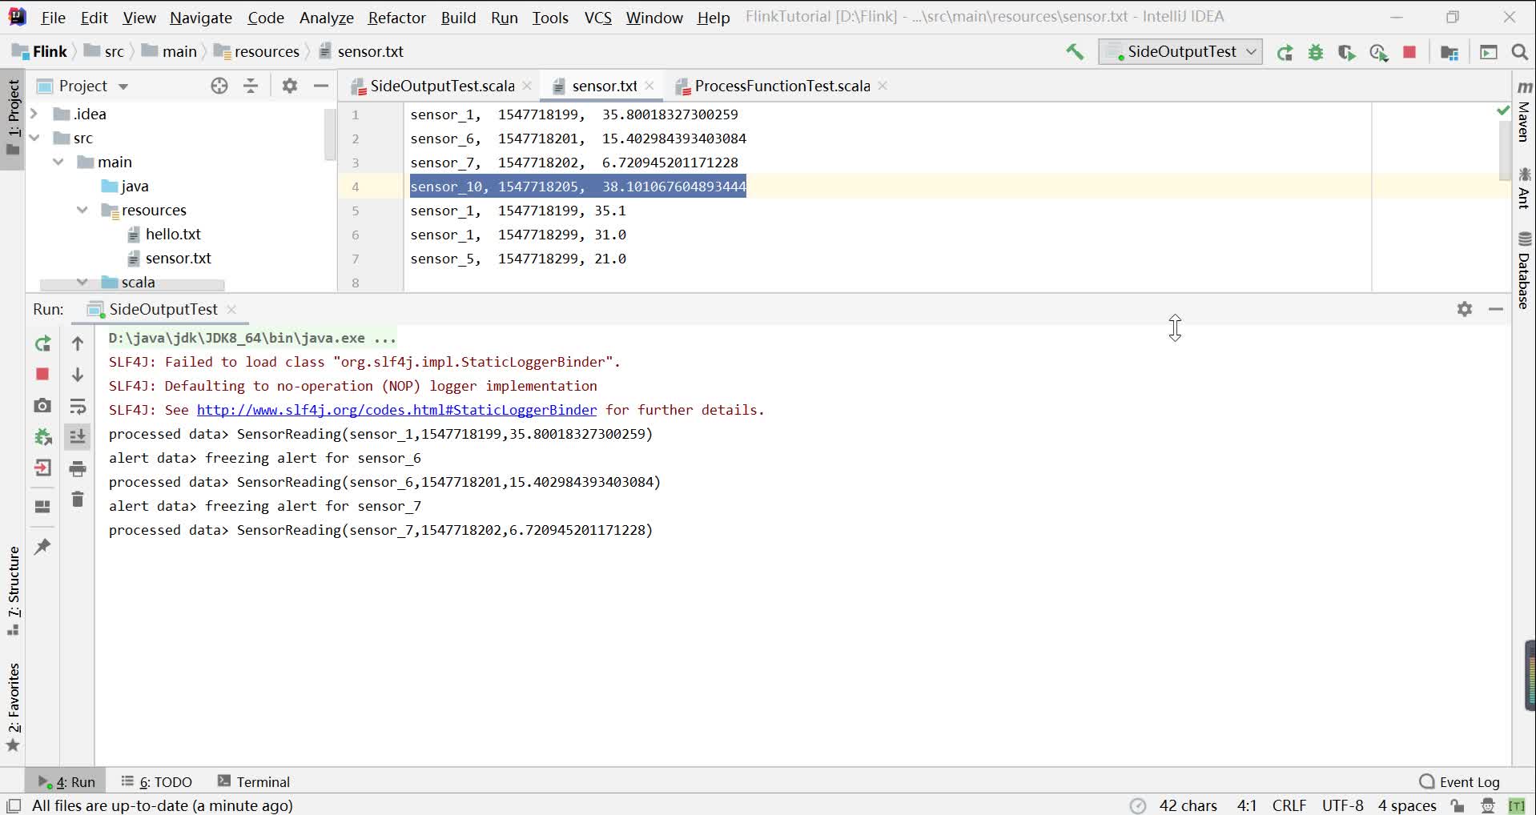The height and width of the screenshot is (815, 1536).
Task: Print console output icon
Action: [x=78, y=468]
